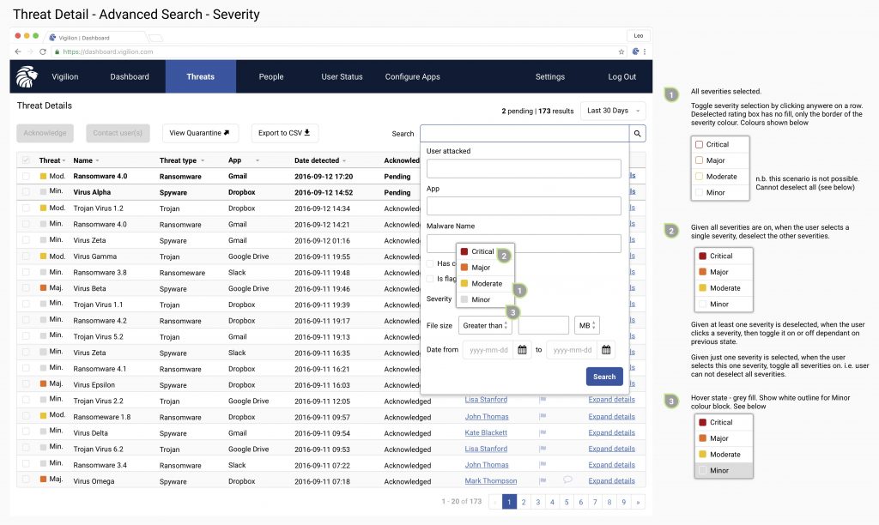The width and height of the screenshot is (879, 525).
Task: Tick the checkbox for Ransomware 4.0 row
Action: [26, 177]
